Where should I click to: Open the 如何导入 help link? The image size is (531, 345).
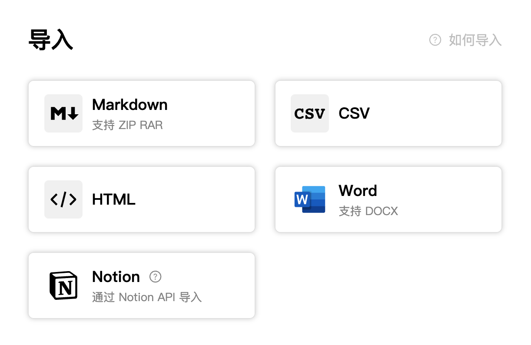pos(465,40)
